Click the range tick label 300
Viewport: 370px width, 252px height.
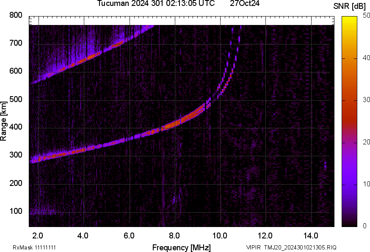pos(16,155)
